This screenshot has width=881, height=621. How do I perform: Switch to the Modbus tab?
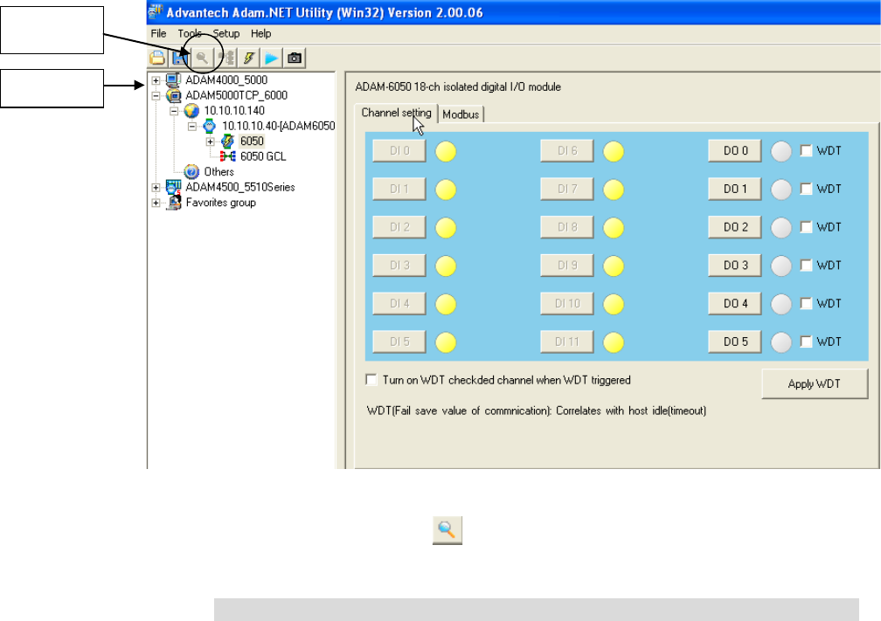pyautogui.click(x=461, y=114)
